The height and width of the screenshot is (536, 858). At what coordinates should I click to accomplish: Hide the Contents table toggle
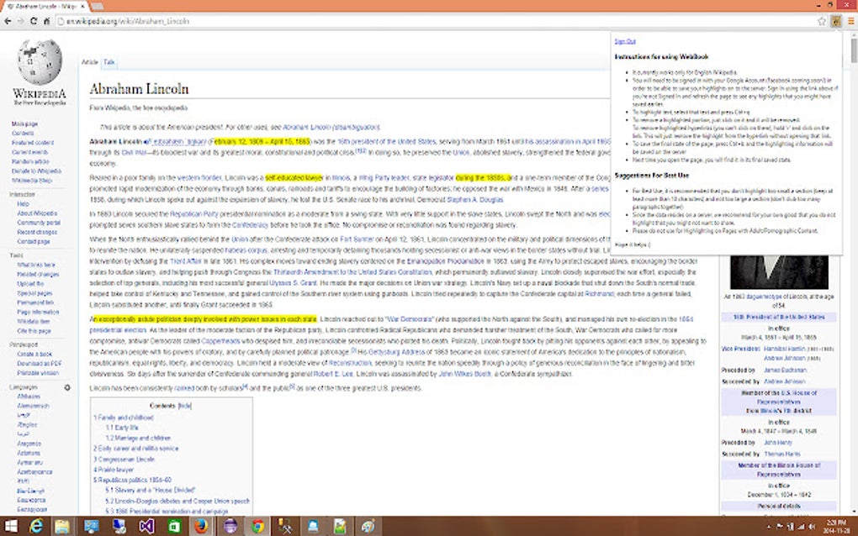[185, 406]
